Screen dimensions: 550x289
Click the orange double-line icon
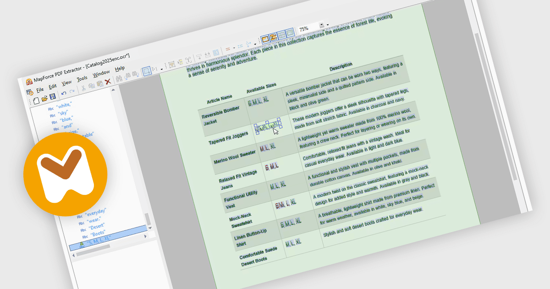coord(228,49)
